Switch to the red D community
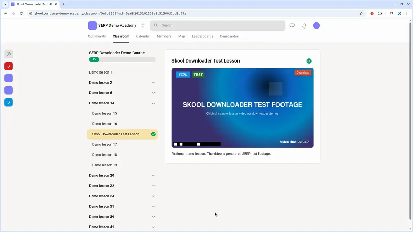 point(9,66)
